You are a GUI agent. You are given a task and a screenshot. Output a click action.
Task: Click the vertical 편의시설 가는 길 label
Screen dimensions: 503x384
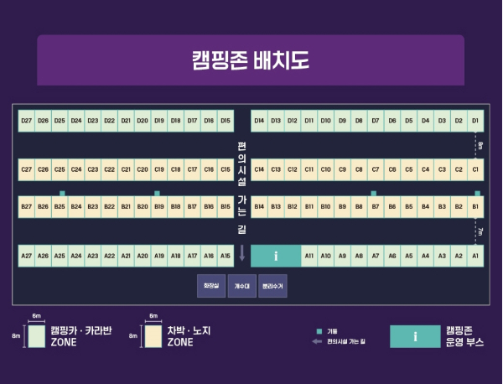242,188
